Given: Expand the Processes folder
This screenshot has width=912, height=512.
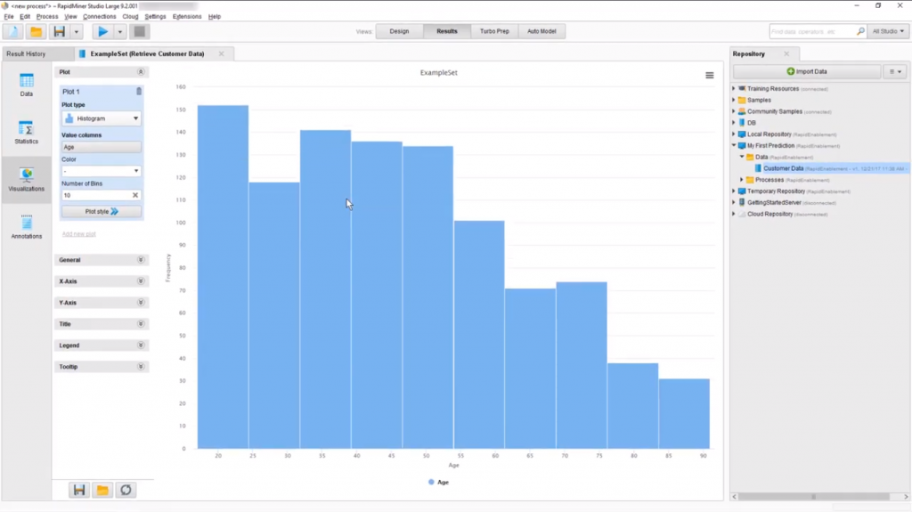Looking at the screenshot, I should [x=742, y=180].
